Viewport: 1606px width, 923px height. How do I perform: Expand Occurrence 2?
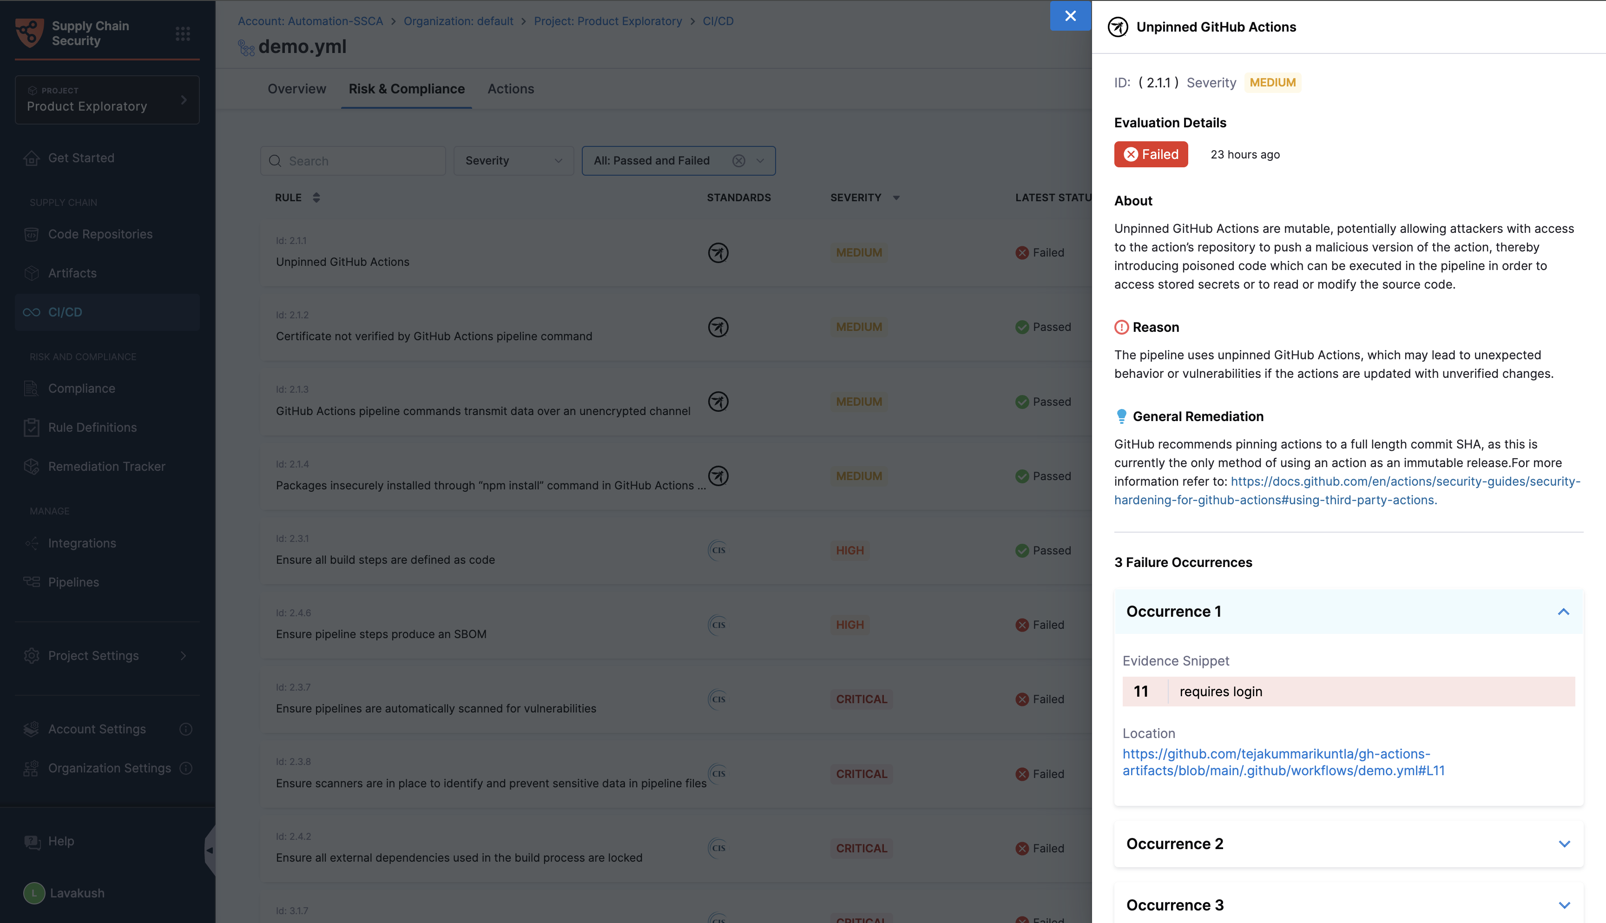tap(1564, 844)
